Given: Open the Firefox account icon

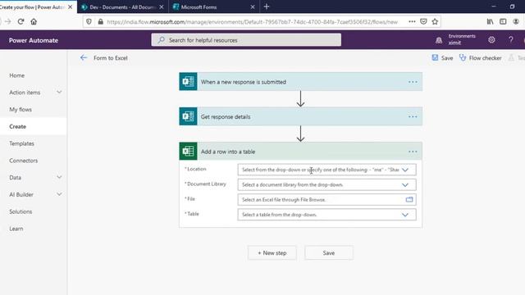Looking at the screenshot, I should tap(516, 22).
